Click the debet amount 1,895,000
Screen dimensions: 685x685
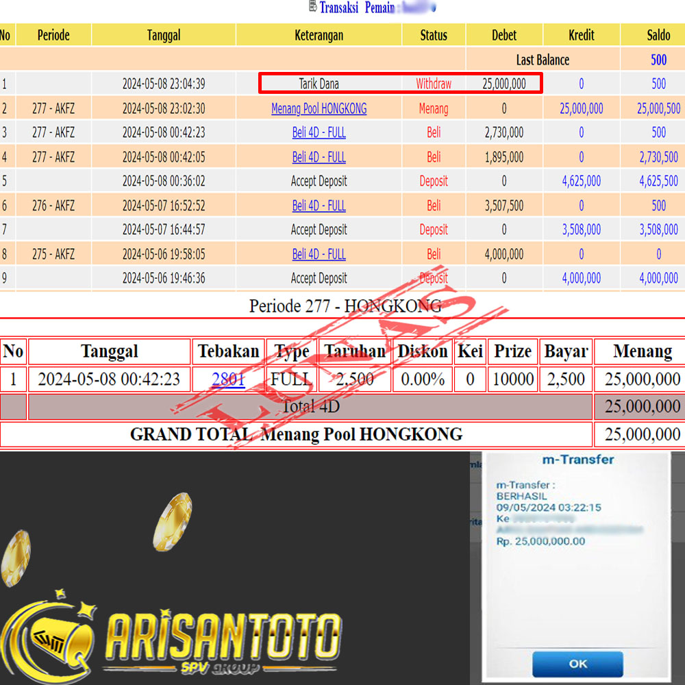click(x=504, y=157)
